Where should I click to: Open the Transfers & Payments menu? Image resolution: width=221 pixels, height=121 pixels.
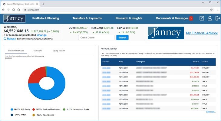pos(87,18)
